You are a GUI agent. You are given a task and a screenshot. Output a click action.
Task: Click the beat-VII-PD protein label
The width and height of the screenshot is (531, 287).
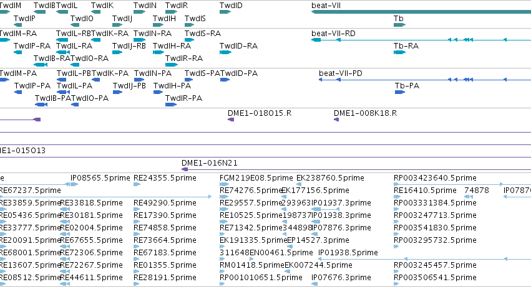pyautogui.click(x=340, y=73)
